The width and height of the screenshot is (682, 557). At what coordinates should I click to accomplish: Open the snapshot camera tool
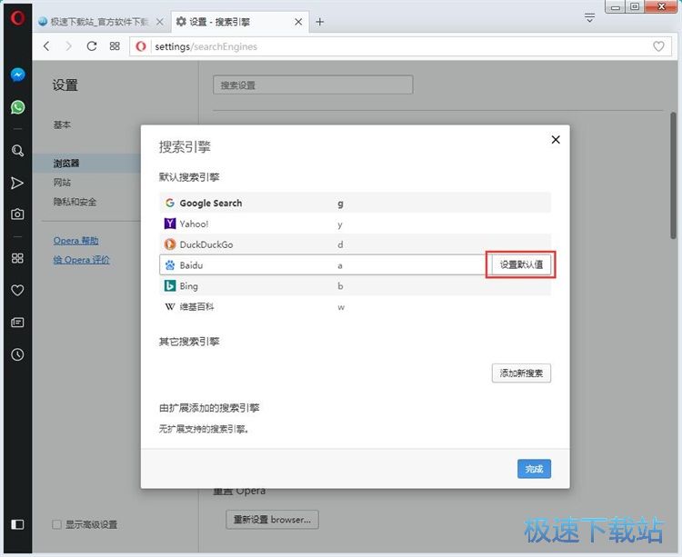click(x=17, y=214)
